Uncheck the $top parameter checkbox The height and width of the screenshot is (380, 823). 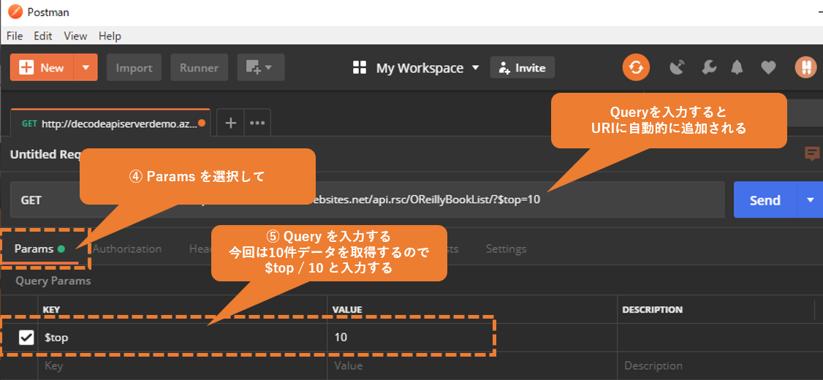pos(26,338)
